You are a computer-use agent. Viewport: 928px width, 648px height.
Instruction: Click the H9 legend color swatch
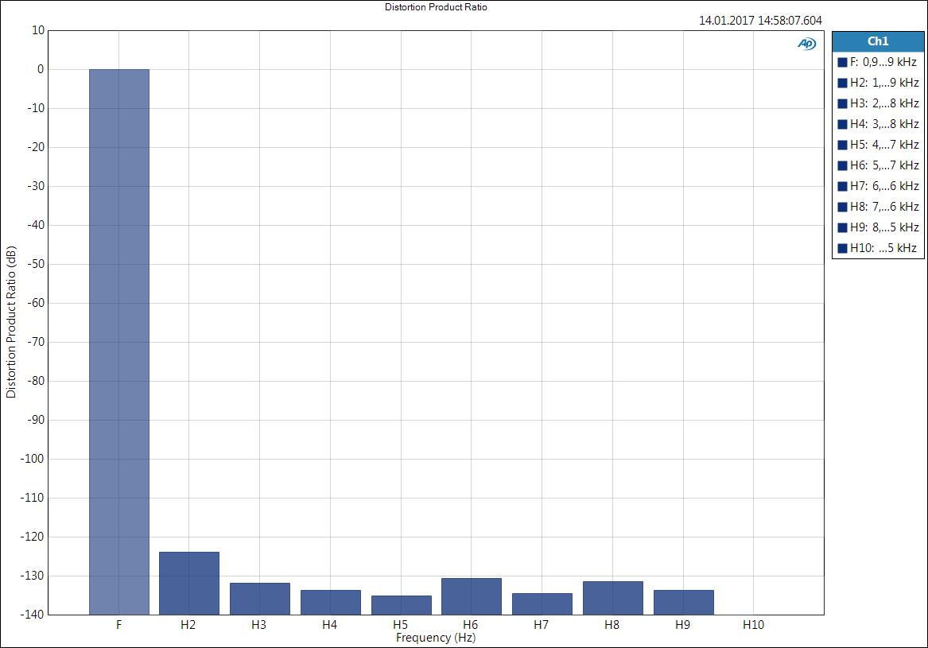tap(842, 228)
